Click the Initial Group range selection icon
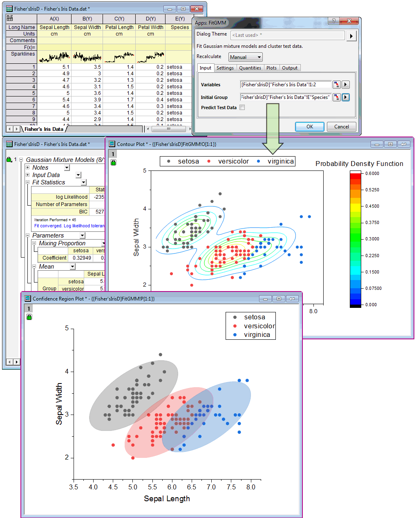 click(336, 97)
